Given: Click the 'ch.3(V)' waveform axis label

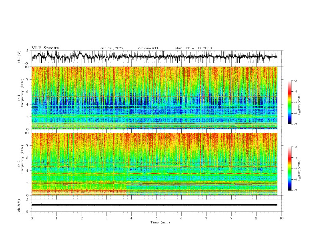Looking at the screenshot, I should click(x=19, y=205).
